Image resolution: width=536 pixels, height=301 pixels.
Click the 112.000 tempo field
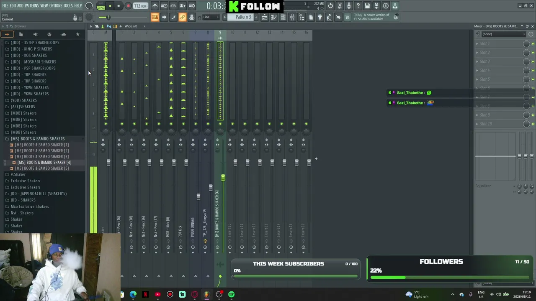pos(140,6)
